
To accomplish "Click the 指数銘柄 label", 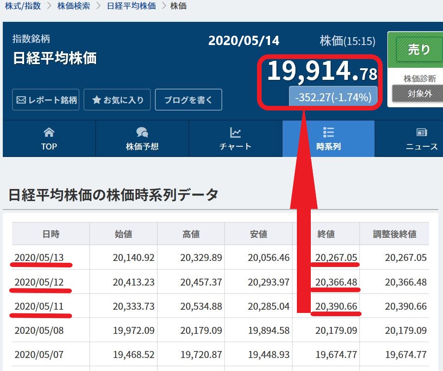I will (31, 39).
